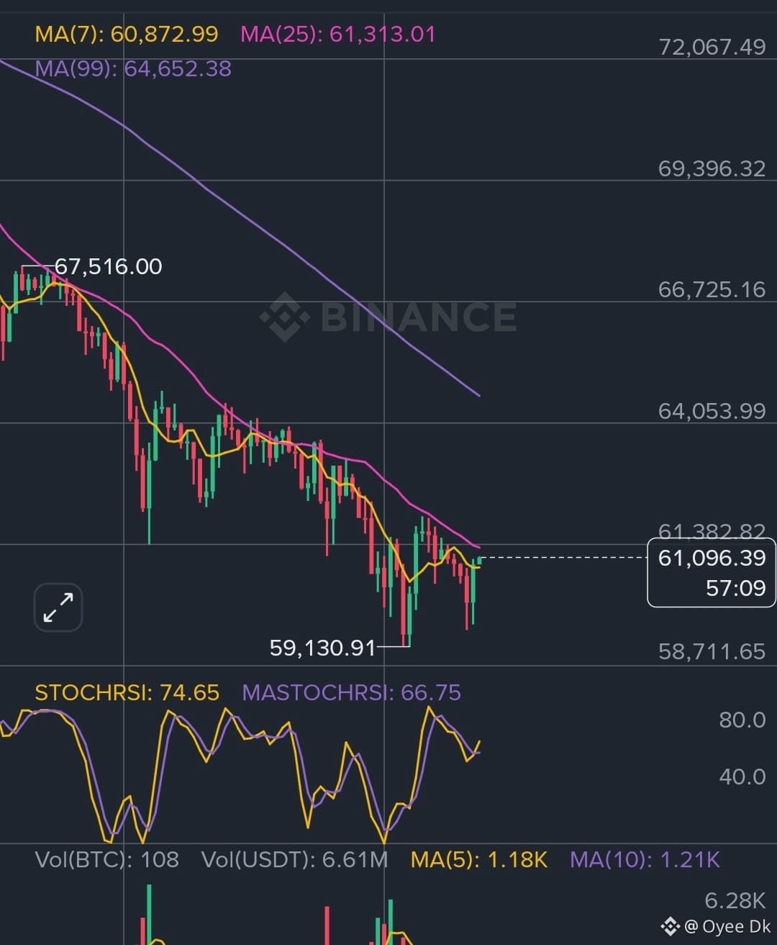777x945 pixels.
Task: Tap the 59,130.91 low price marker
Action: pos(322,648)
